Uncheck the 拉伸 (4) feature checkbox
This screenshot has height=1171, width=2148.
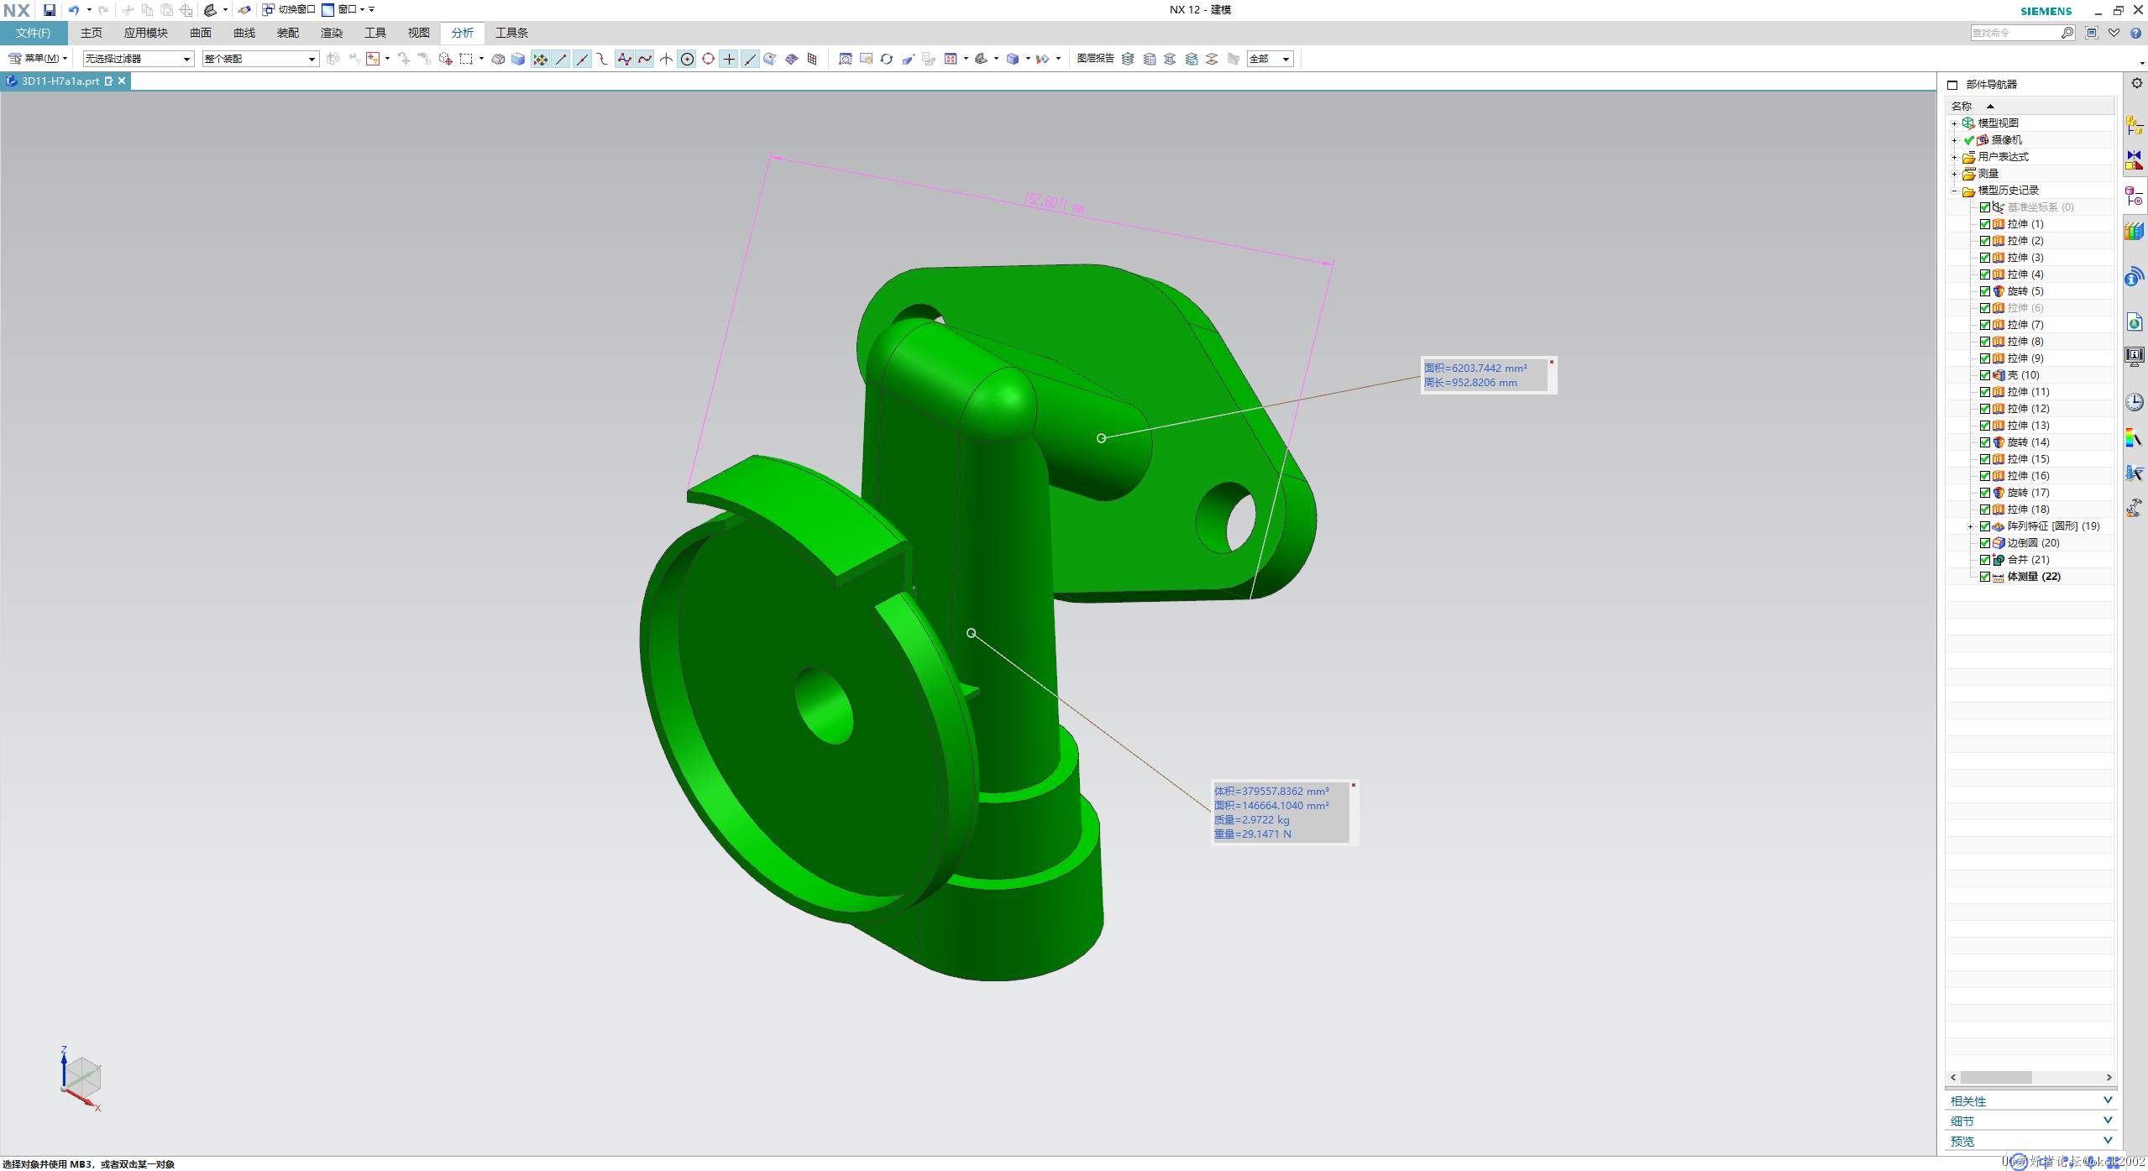[x=1984, y=274]
